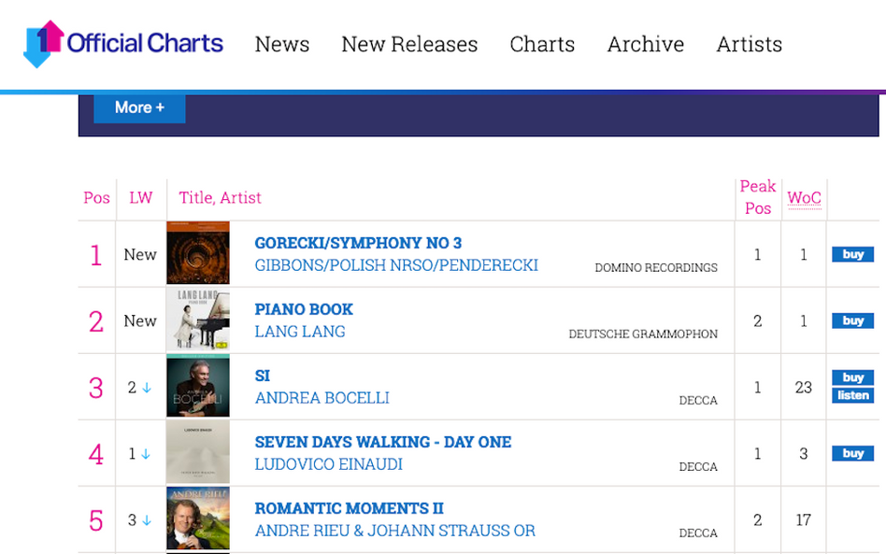
Task: Open the News menu item
Action: [282, 44]
